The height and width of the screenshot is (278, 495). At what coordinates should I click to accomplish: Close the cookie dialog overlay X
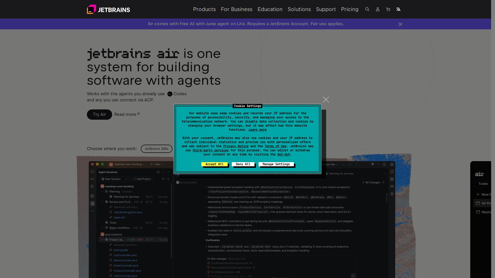(326, 100)
